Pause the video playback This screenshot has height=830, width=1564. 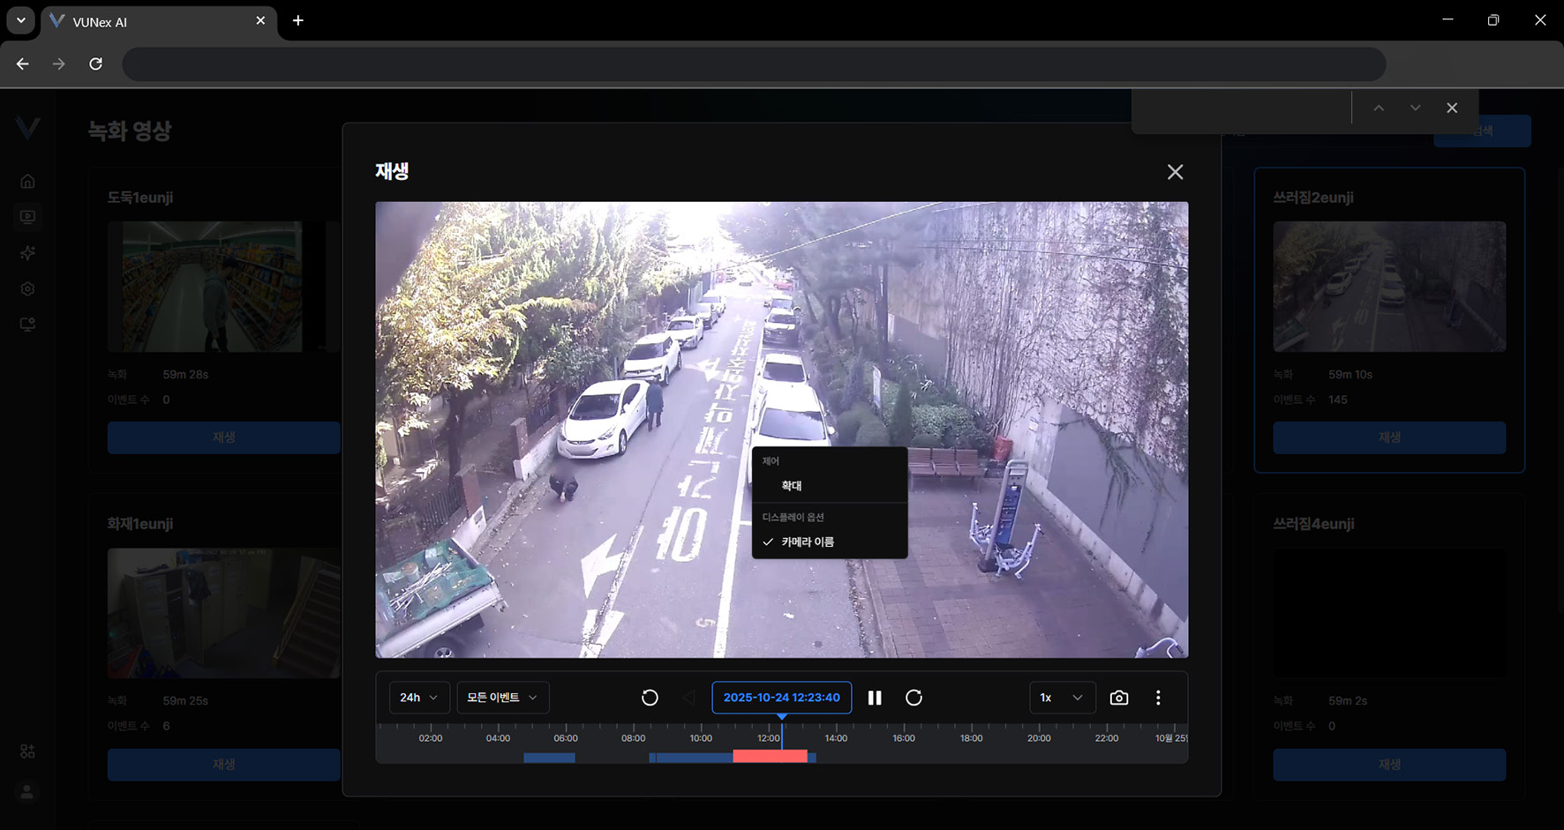(875, 698)
